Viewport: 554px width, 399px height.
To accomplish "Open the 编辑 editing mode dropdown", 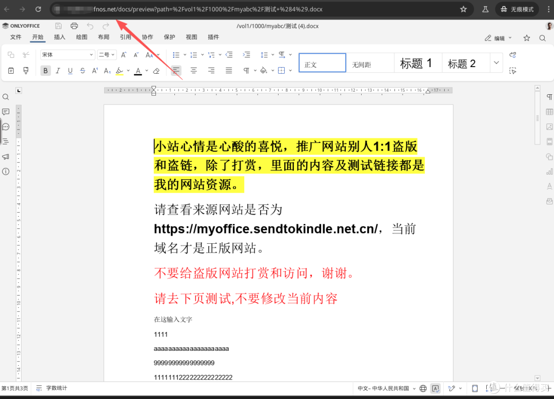I will coord(498,38).
